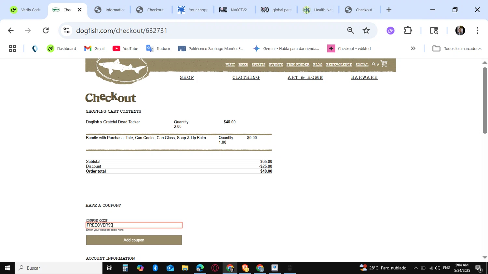The width and height of the screenshot is (488, 274).
Task: Bookmark this page with the star
Action: [x=366, y=31]
